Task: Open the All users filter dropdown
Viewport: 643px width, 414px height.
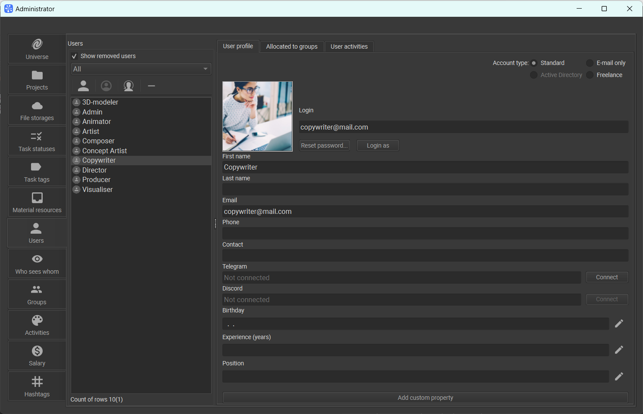Action: 141,69
